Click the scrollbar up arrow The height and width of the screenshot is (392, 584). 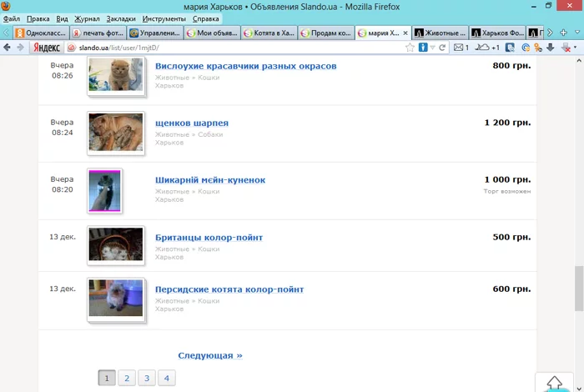point(579,61)
